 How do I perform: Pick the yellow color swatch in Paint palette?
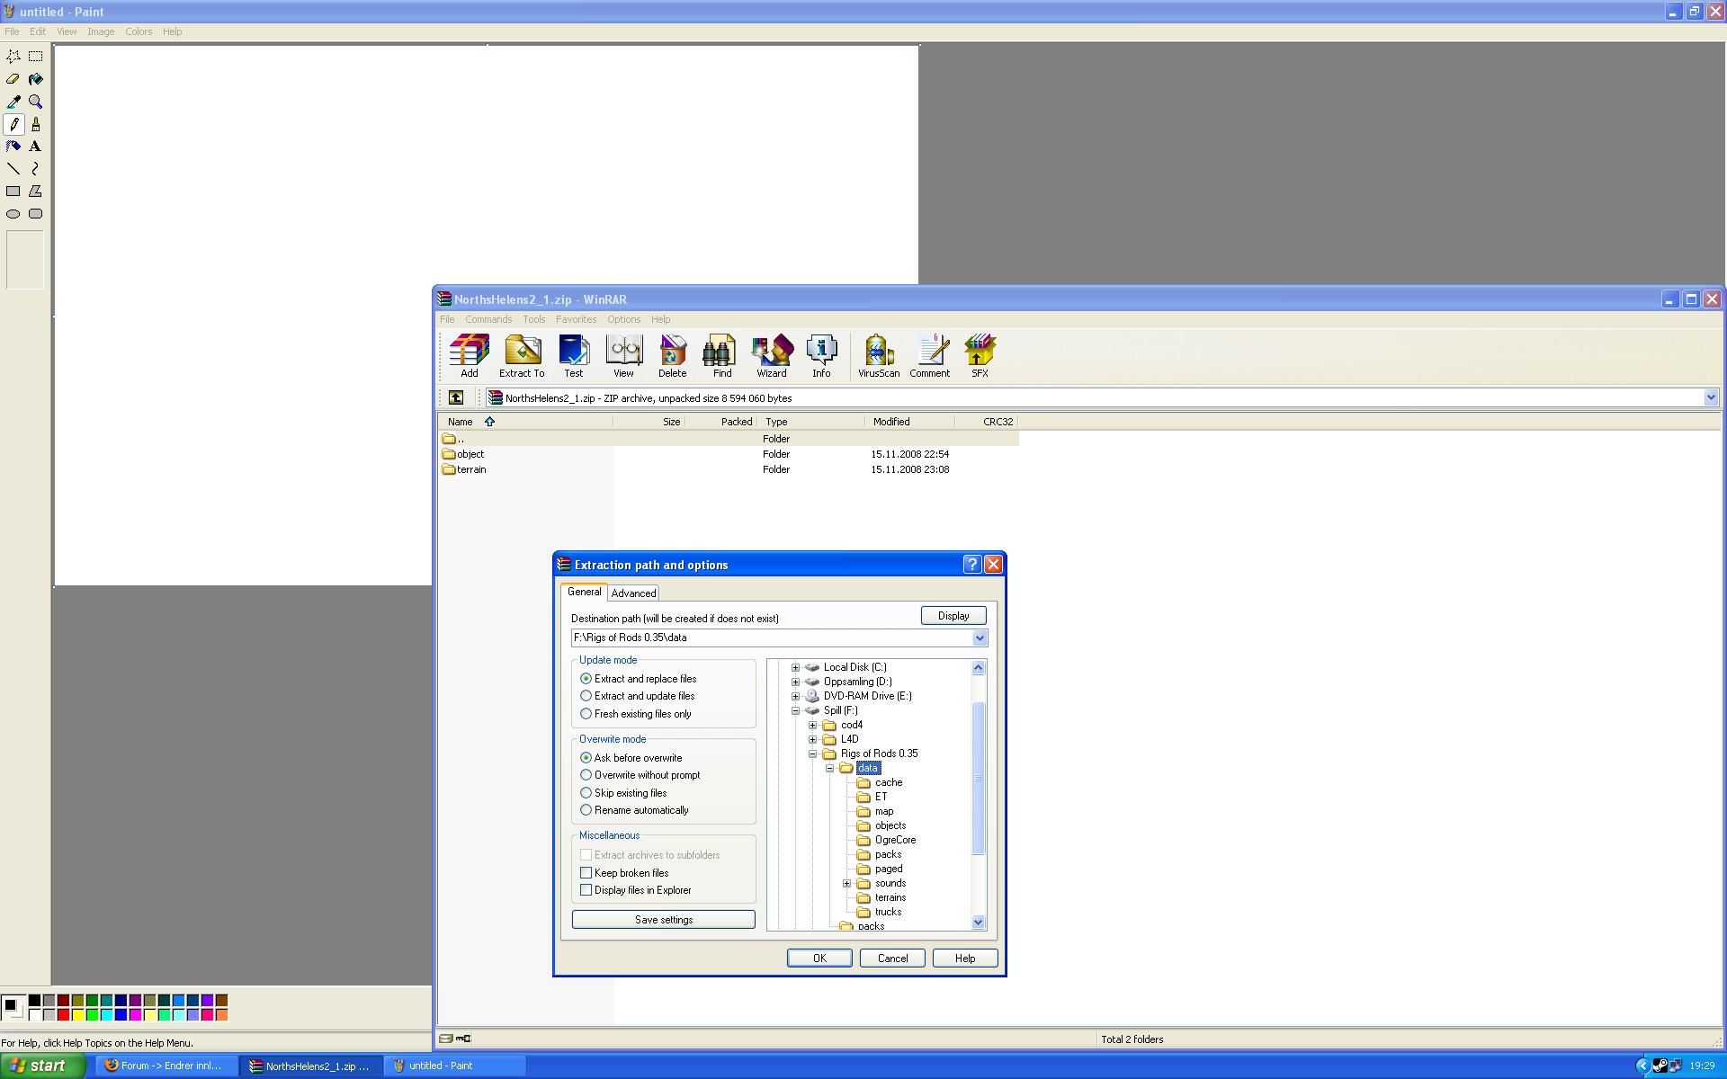pyautogui.click(x=77, y=1015)
